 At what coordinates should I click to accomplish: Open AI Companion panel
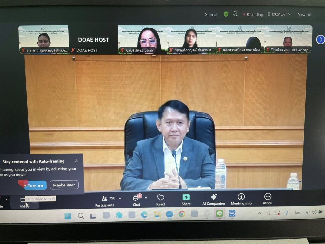pyautogui.click(x=214, y=200)
